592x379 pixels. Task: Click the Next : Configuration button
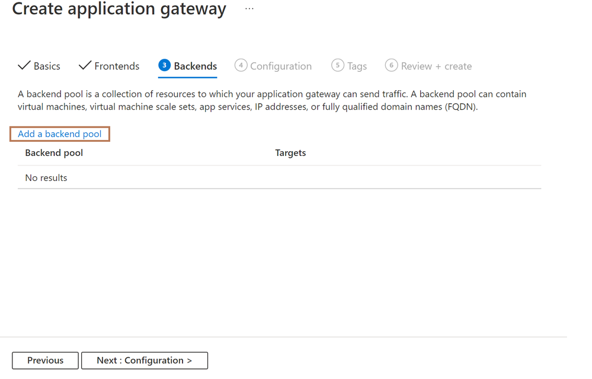[145, 361]
